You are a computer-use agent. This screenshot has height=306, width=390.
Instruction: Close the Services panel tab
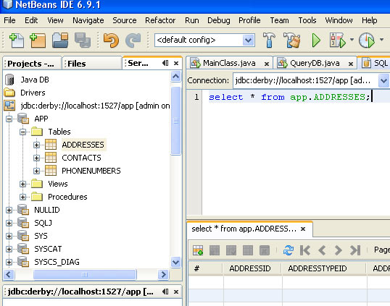tap(176, 63)
